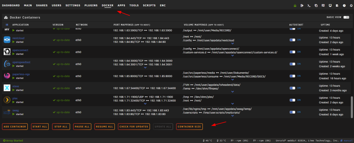
Task: Open the Plugins tab
Action: 91,5
